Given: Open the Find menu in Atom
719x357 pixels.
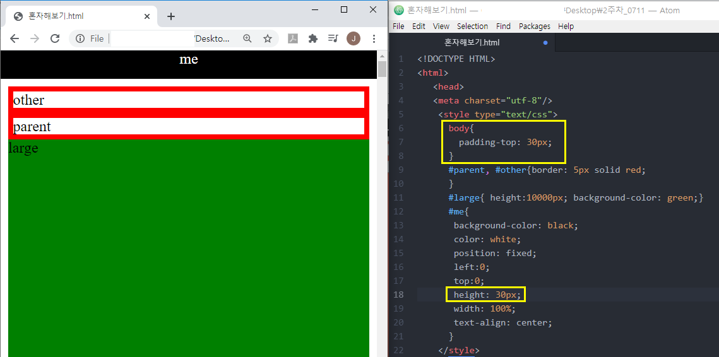Looking at the screenshot, I should 504,26.
